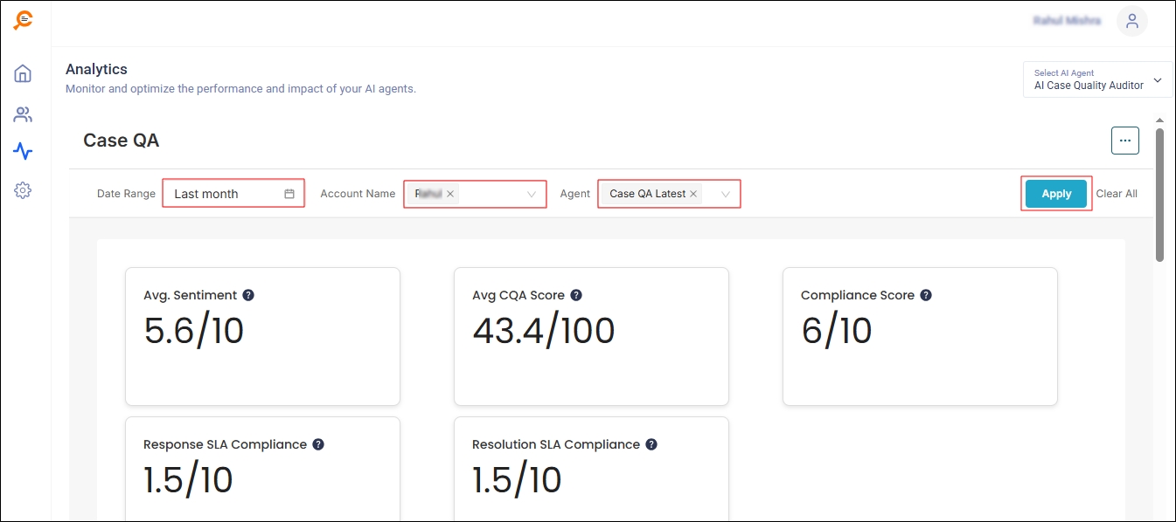This screenshot has height=522, width=1176.
Task: Expand the Agent dropdown arrow
Action: pos(725,195)
